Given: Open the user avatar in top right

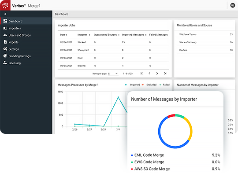Looking at the screenshot, I should 233,5.
